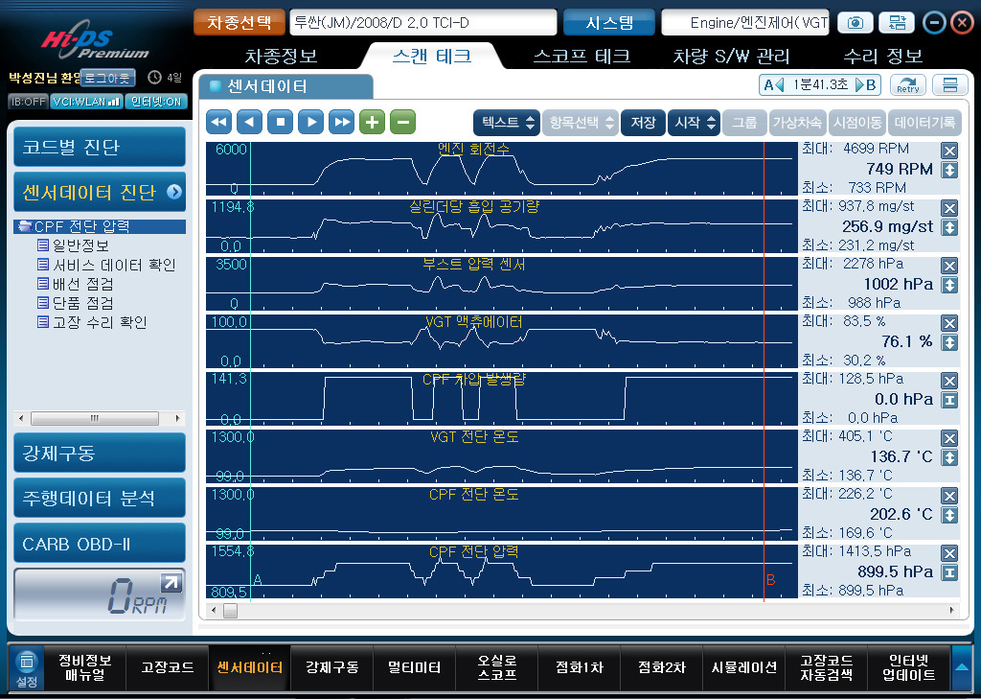Image resolution: width=981 pixels, height=699 pixels.
Task: Click the 시점이동 button
Action: point(857,123)
